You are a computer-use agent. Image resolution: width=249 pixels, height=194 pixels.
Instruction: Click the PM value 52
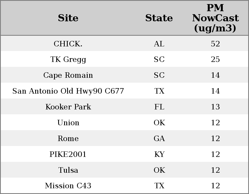[215, 44]
